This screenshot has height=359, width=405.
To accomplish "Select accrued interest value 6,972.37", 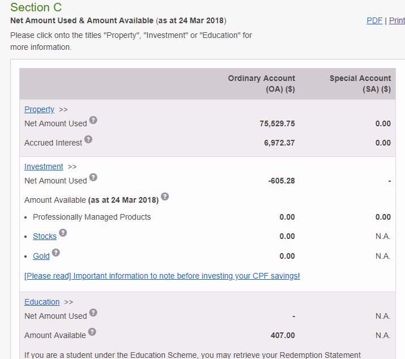I will 279,143.
